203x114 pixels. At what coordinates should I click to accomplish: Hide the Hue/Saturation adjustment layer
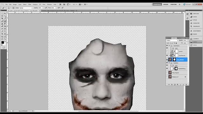click(x=167, y=55)
